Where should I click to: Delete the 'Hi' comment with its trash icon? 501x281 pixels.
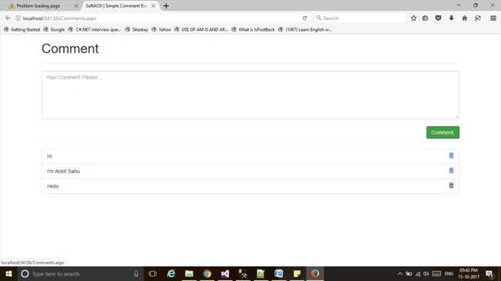[x=451, y=156]
